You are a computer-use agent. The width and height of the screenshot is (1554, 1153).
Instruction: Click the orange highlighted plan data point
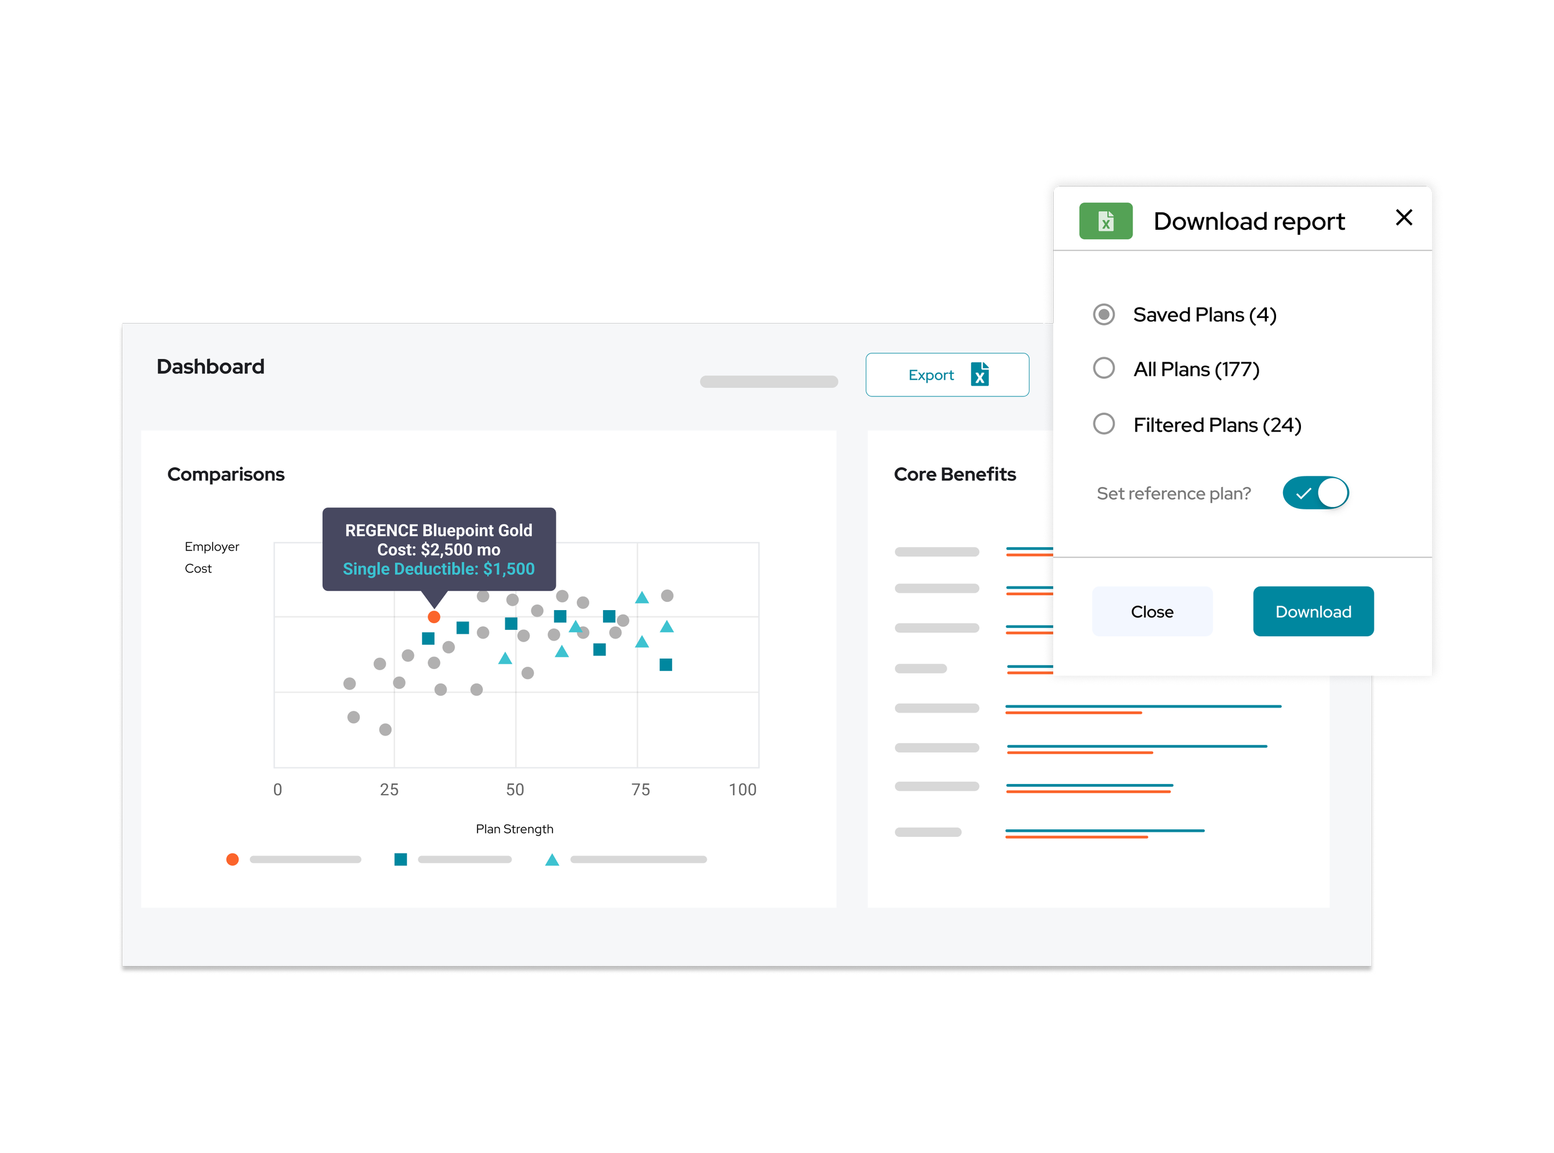click(434, 617)
